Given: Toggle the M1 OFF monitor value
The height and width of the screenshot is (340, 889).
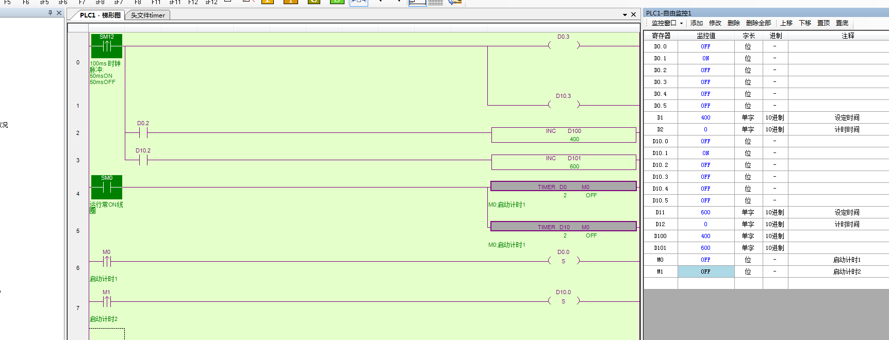Looking at the screenshot, I should tap(705, 272).
